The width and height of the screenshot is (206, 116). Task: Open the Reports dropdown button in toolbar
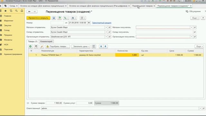(83, 18)
